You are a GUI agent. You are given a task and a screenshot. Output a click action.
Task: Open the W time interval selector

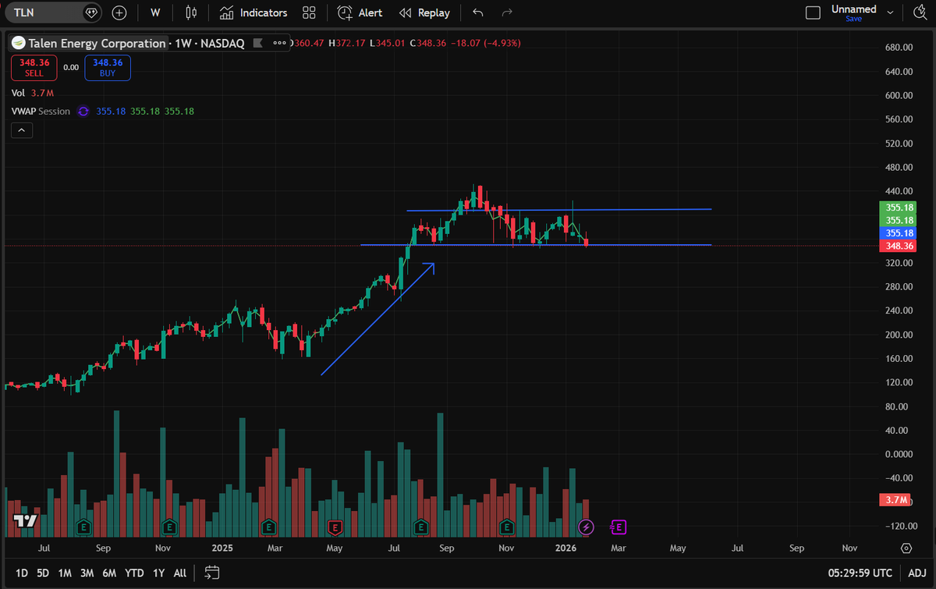point(156,12)
